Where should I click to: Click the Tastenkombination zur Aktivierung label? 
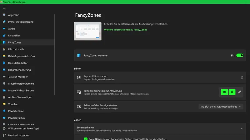coord(103,91)
